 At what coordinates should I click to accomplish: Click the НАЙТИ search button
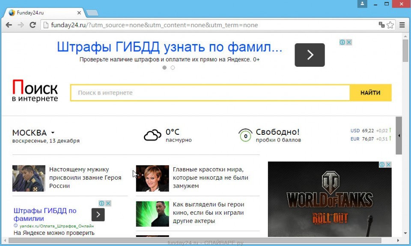click(370, 93)
